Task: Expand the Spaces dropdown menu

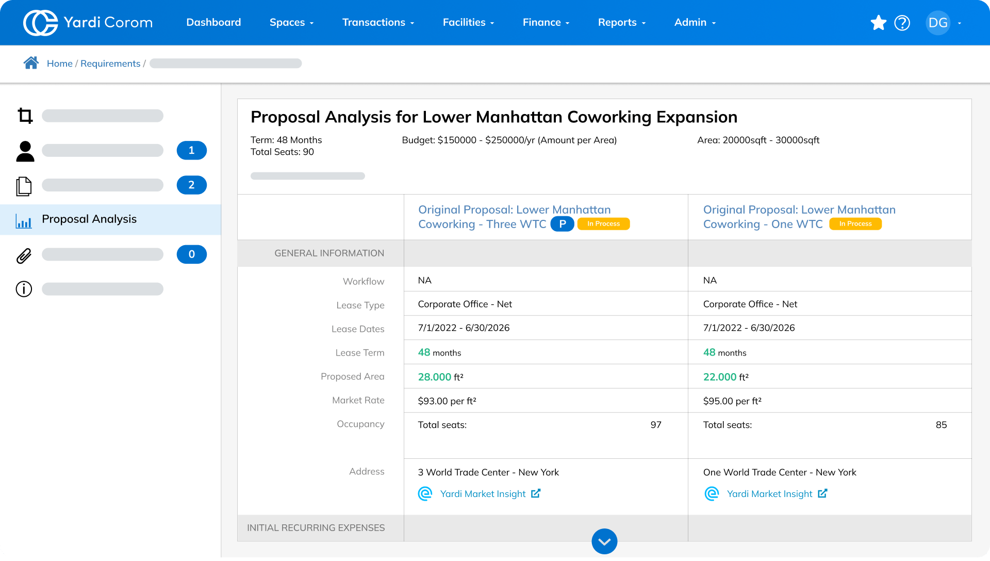Action: [291, 23]
